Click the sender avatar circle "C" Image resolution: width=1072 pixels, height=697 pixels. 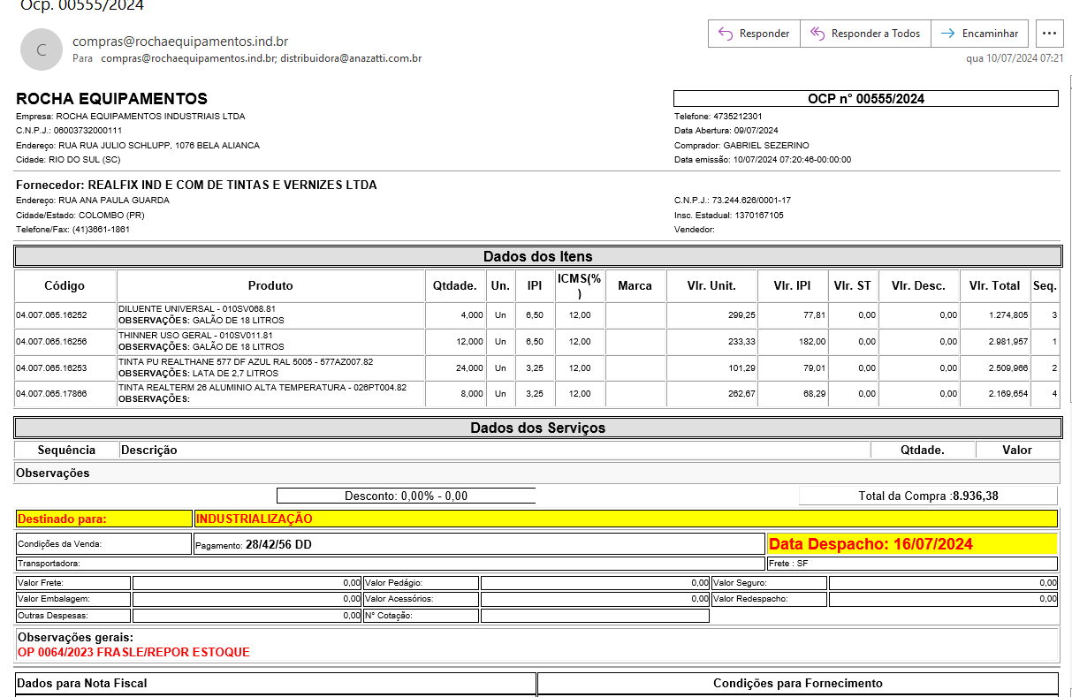(x=42, y=50)
